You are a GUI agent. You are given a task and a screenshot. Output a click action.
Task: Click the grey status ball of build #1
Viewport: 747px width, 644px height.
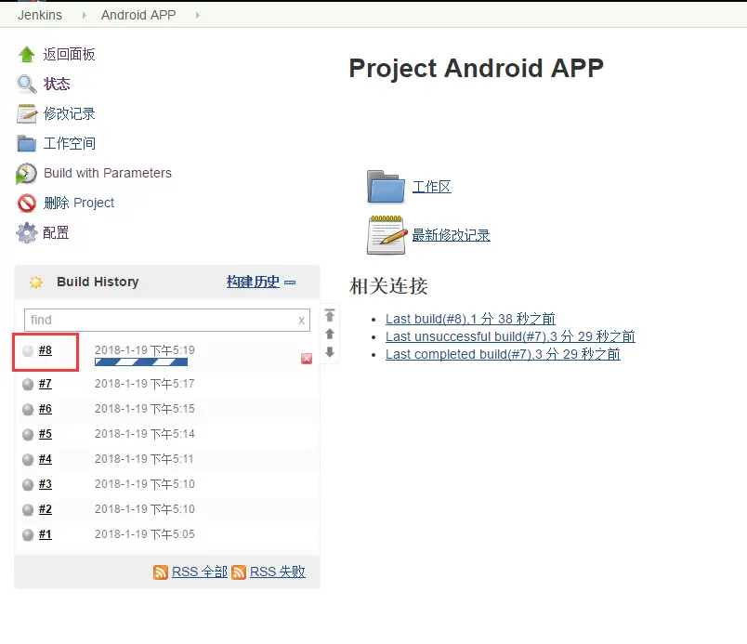pos(28,534)
